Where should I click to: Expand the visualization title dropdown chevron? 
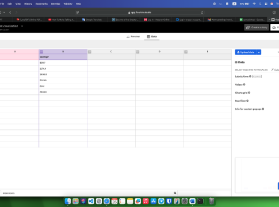pos(22,26)
